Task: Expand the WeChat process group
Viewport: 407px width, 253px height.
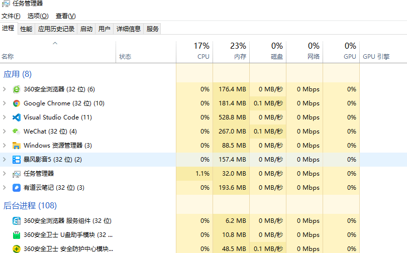Action: pyautogui.click(x=5, y=131)
